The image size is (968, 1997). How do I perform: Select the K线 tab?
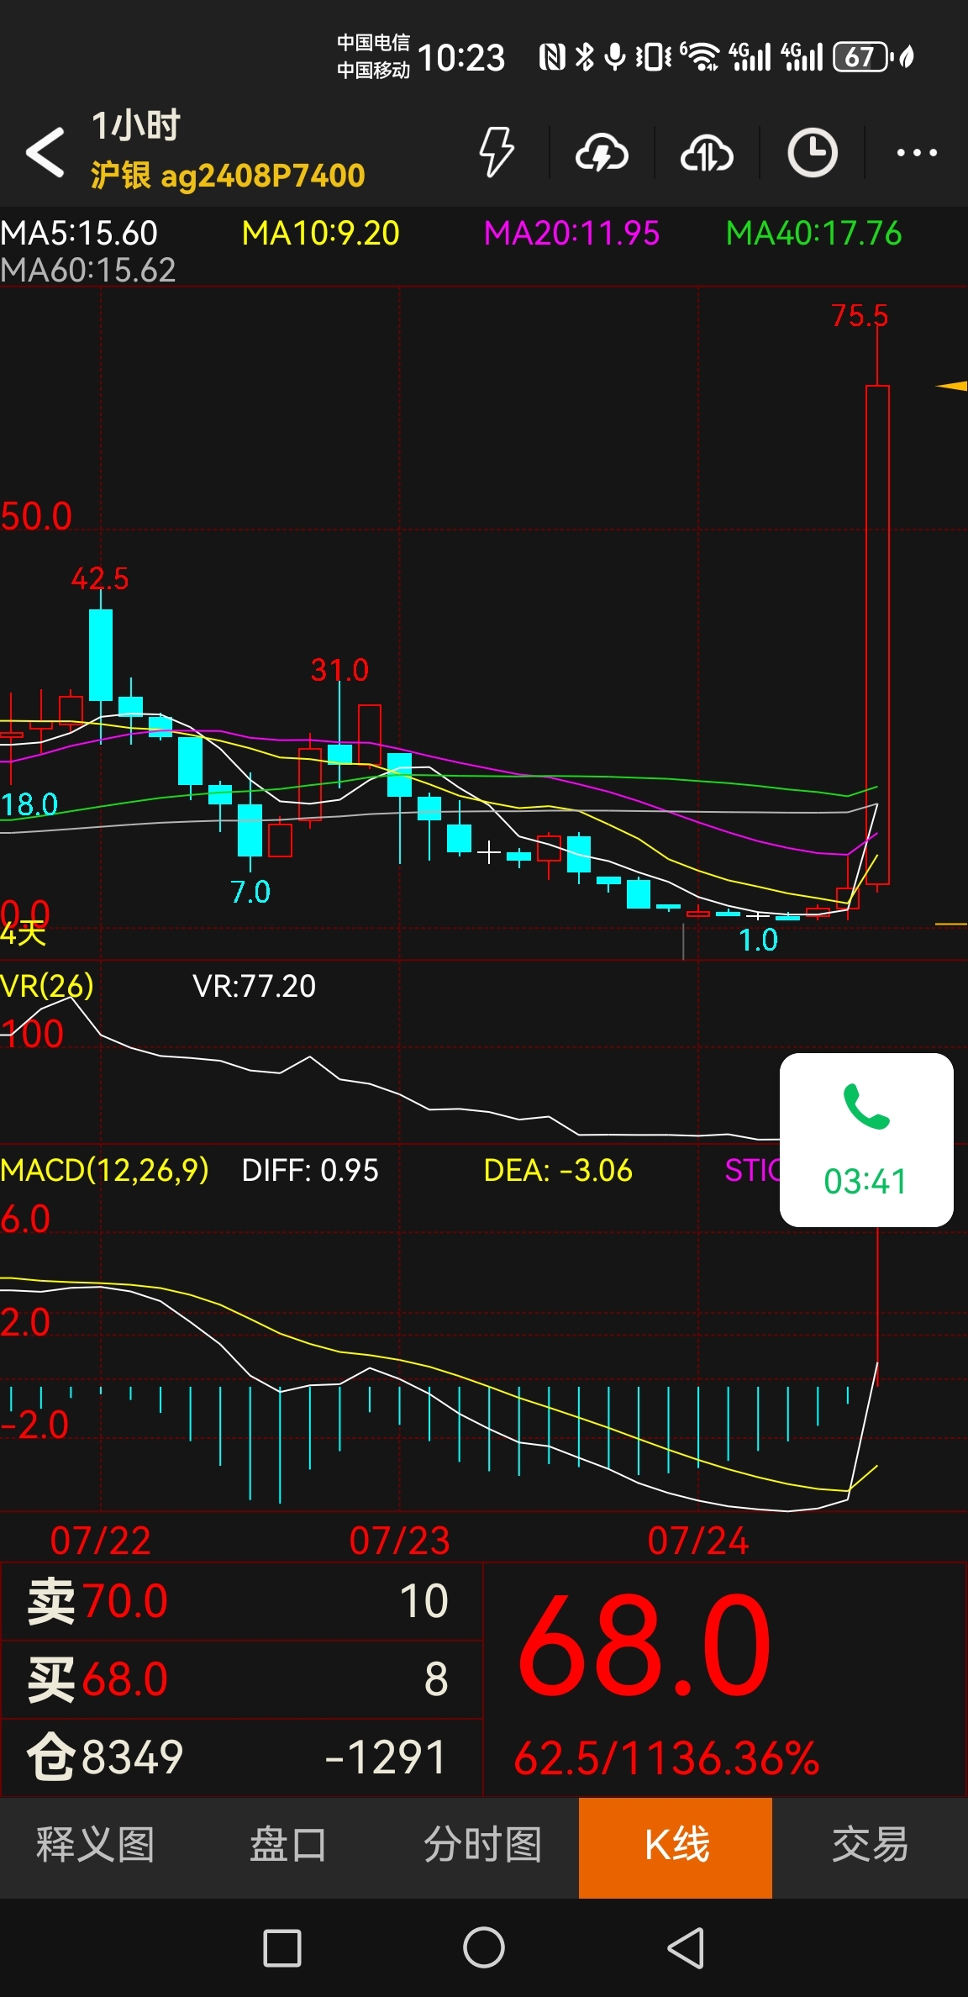676,1845
